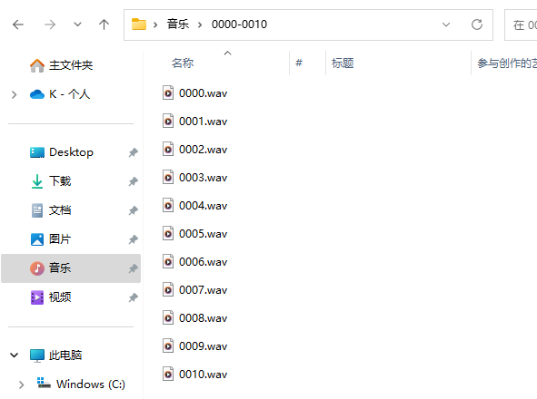Screen dimensions: 537x399
Task: Click the pin icon next to 下载
Action: pyautogui.click(x=134, y=181)
